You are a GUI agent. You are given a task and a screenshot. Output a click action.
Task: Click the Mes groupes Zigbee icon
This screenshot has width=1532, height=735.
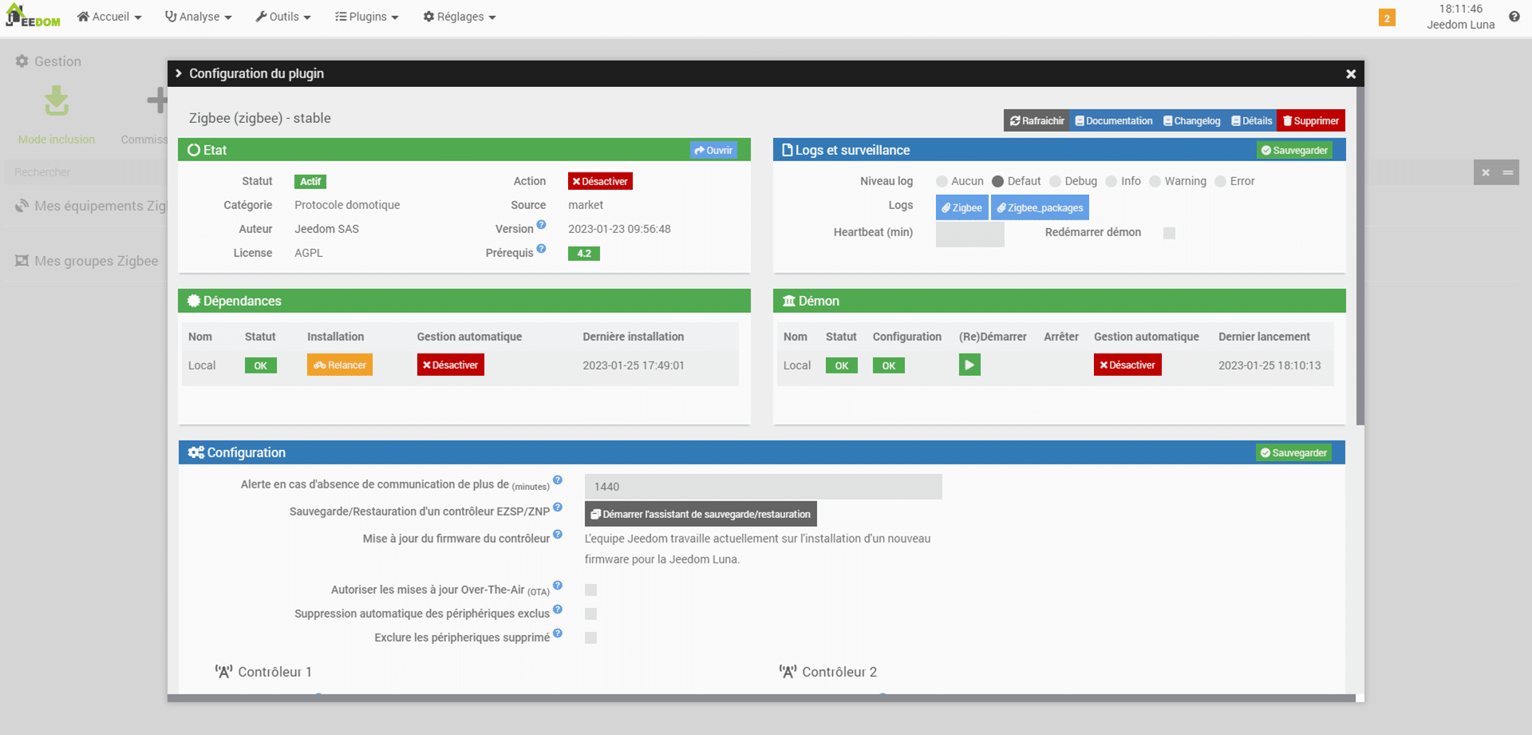coord(22,261)
